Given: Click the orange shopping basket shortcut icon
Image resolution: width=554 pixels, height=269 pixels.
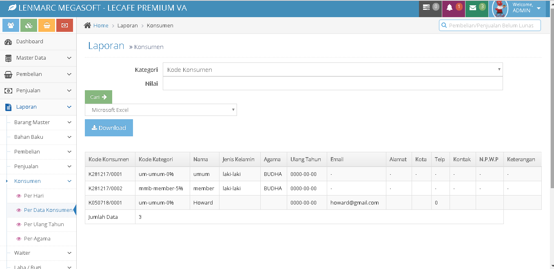Looking at the screenshot, I should coord(47,25).
